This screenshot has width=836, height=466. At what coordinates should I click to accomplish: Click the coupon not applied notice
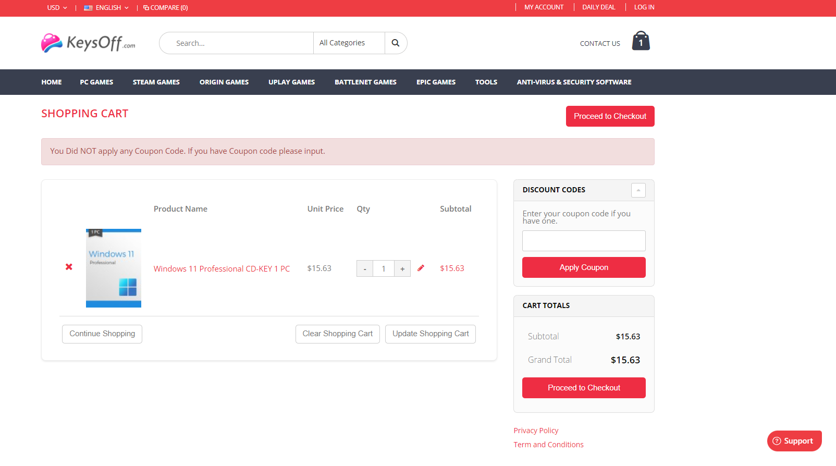coord(348,152)
